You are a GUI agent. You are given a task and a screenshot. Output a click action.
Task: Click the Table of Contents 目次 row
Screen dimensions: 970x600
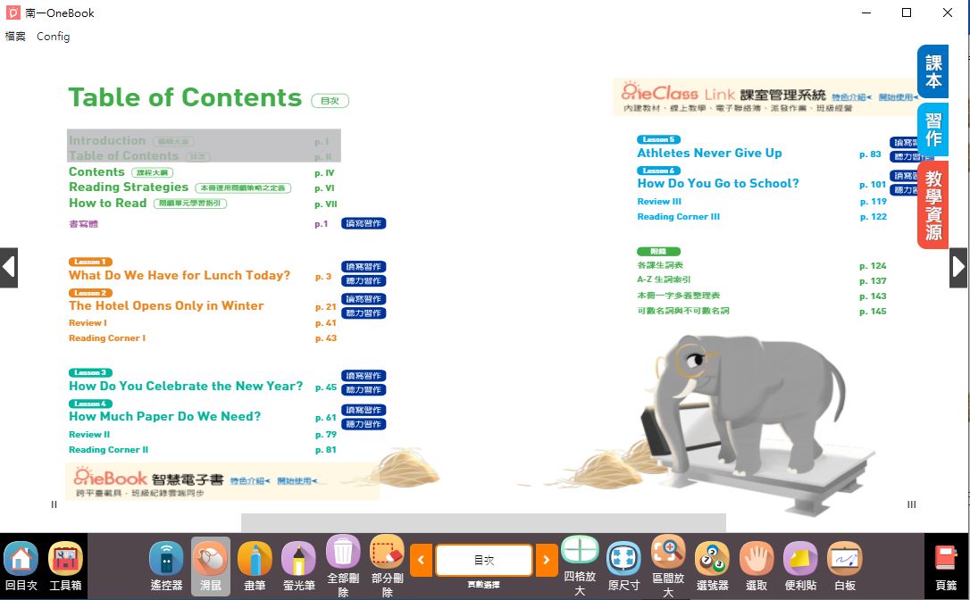click(139, 156)
